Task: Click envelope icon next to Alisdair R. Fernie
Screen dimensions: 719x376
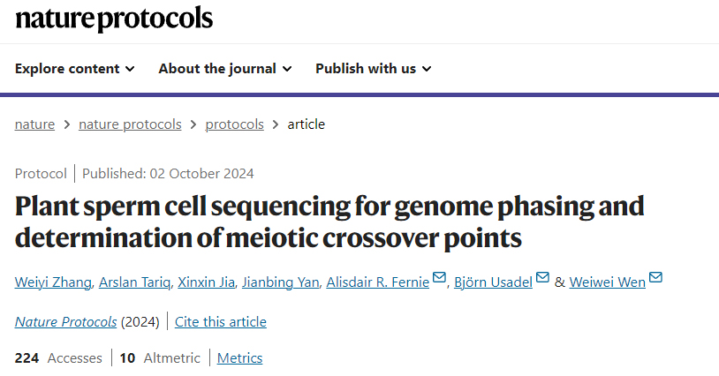Action: pos(439,280)
